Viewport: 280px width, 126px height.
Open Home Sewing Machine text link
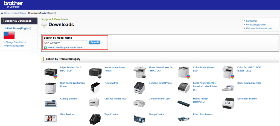[x=249, y=83]
